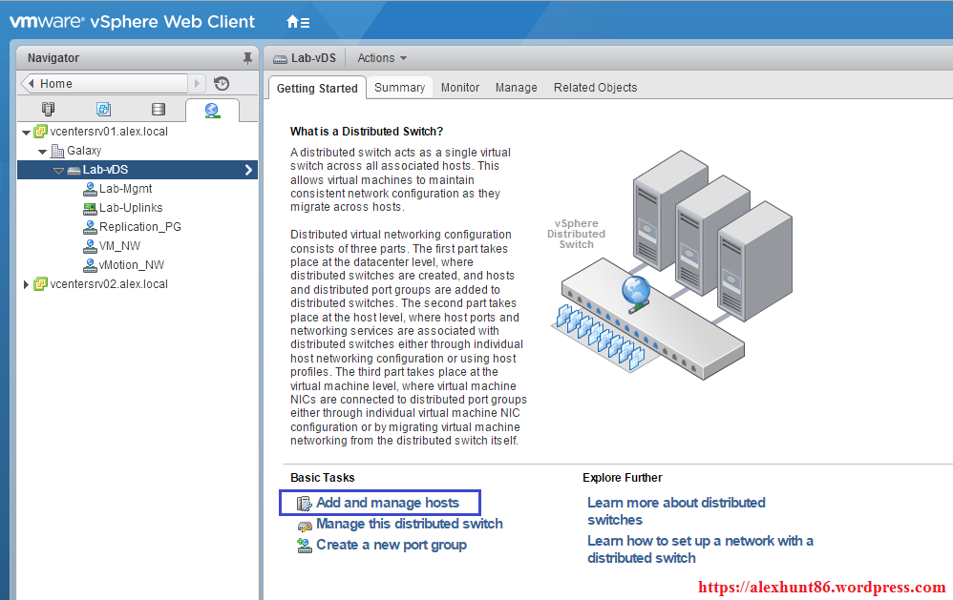Expand the vcentersrv02.alex.local tree node
The image size is (953, 600).
tap(26, 284)
